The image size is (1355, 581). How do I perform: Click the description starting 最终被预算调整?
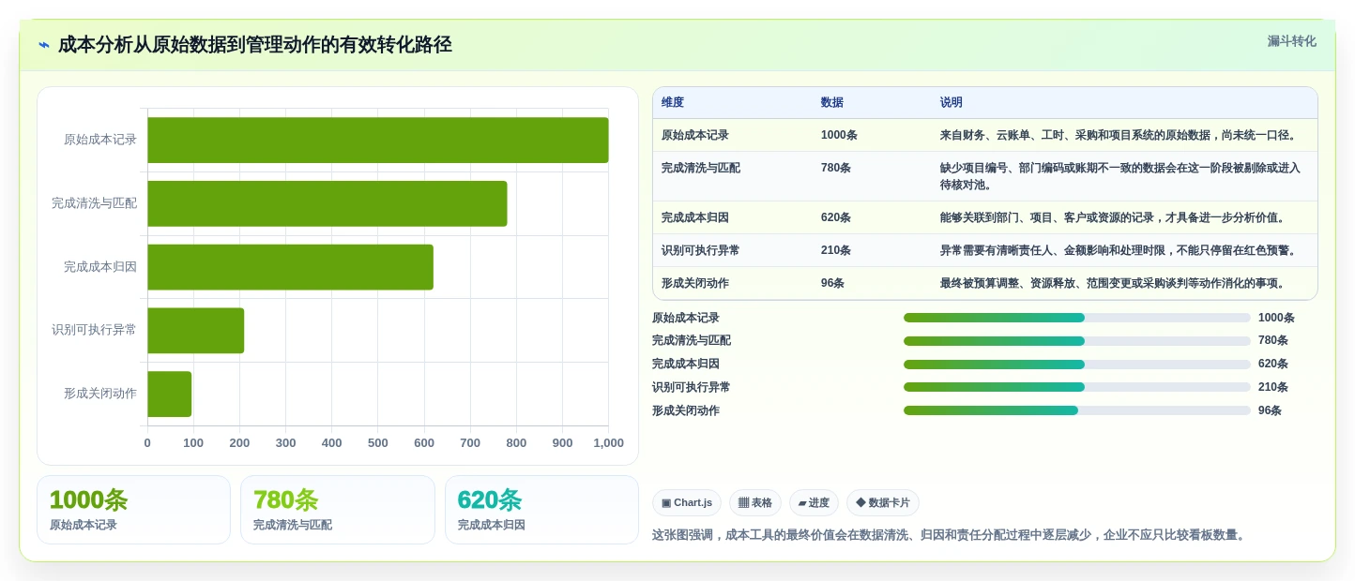1113,283
